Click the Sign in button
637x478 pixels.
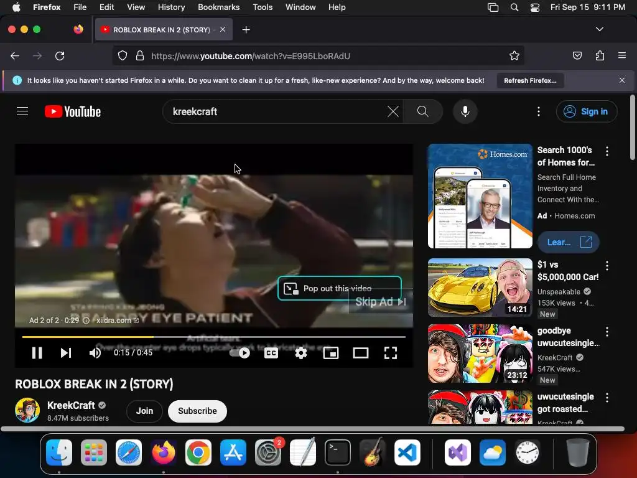click(587, 111)
